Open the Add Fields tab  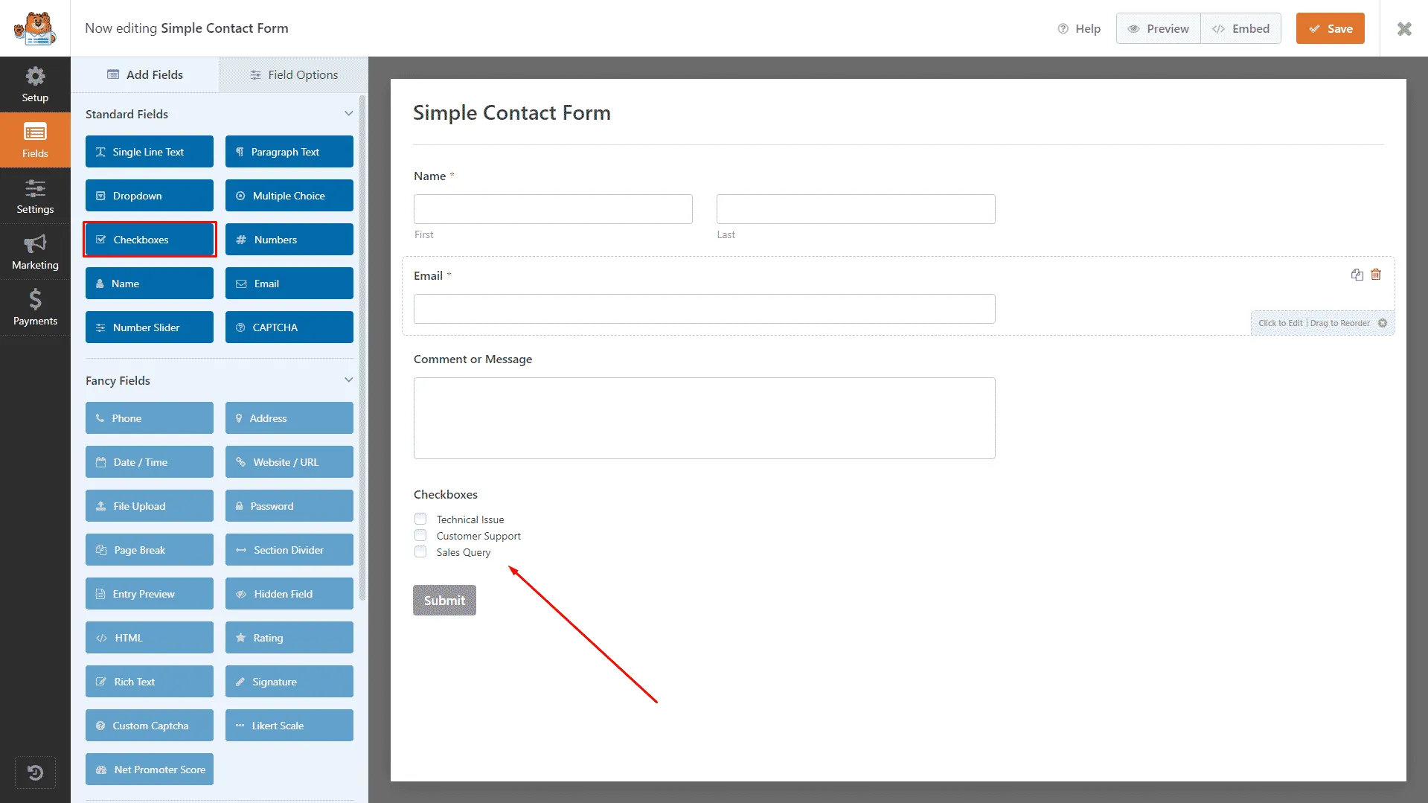coord(145,74)
